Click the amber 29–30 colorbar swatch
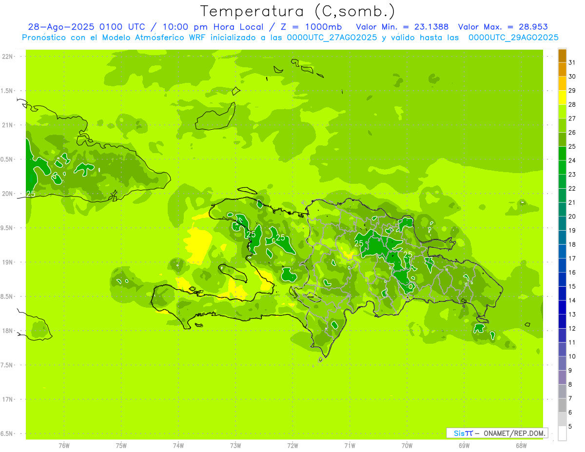585x452 pixels. click(x=562, y=83)
